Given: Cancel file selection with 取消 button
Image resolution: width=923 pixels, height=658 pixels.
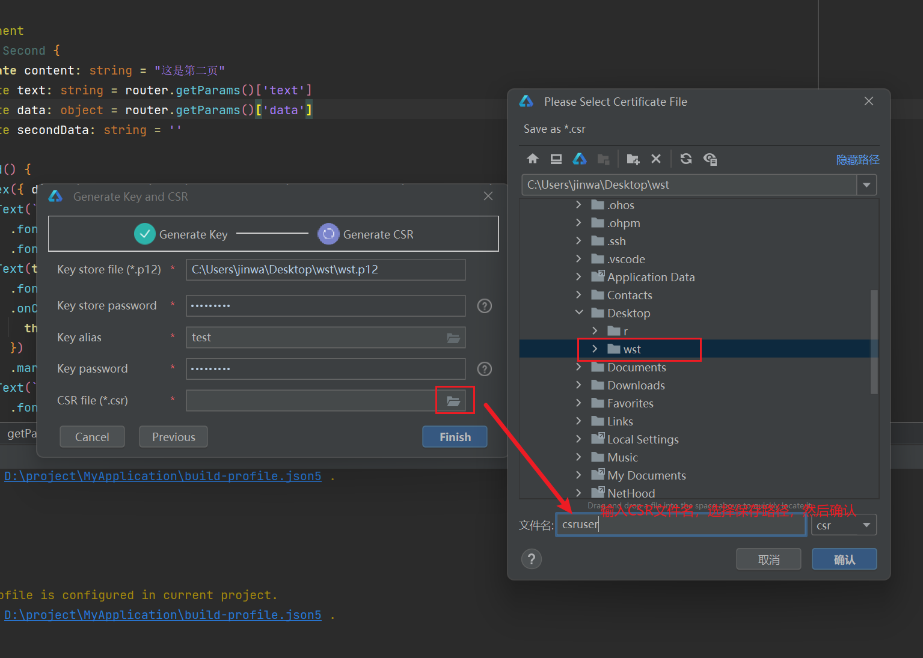Looking at the screenshot, I should 768,559.
